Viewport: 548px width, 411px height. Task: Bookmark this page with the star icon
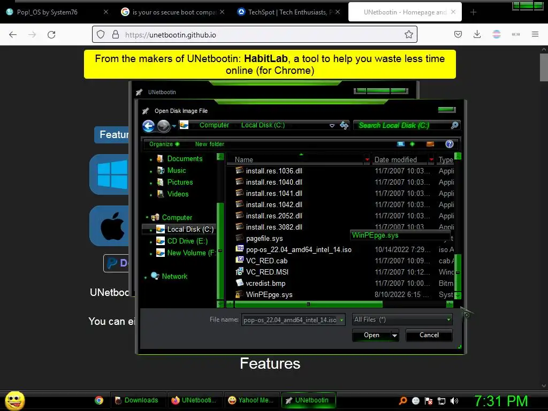(408, 34)
